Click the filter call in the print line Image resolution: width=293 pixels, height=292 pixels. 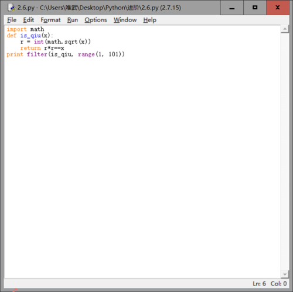click(37, 54)
